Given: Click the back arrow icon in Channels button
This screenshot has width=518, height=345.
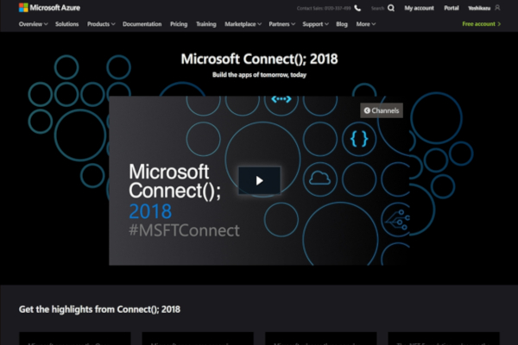Looking at the screenshot, I should [367, 110].
